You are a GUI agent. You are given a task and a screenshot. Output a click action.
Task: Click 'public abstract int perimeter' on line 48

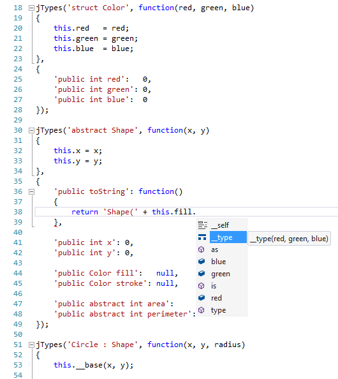click(x=122, y=314)
